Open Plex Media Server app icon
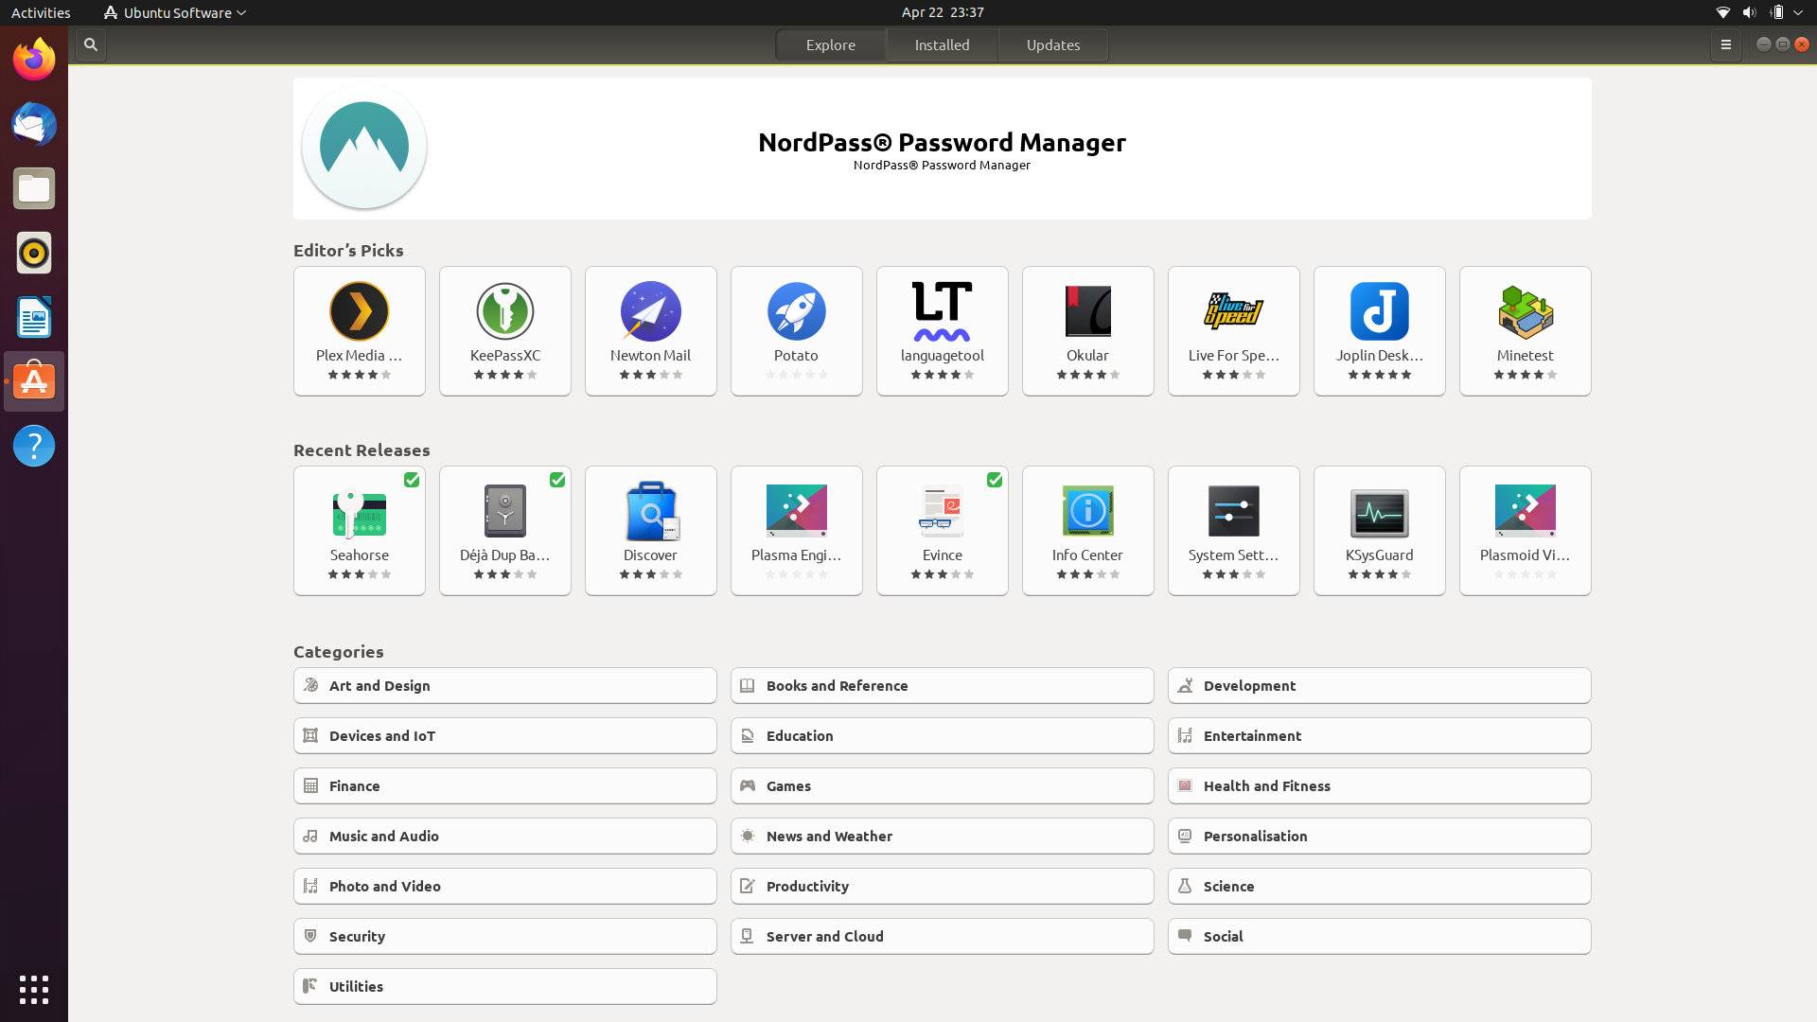Image resolution: width=1817 pixels, height=1022 pixels. [x=360, y=311]
